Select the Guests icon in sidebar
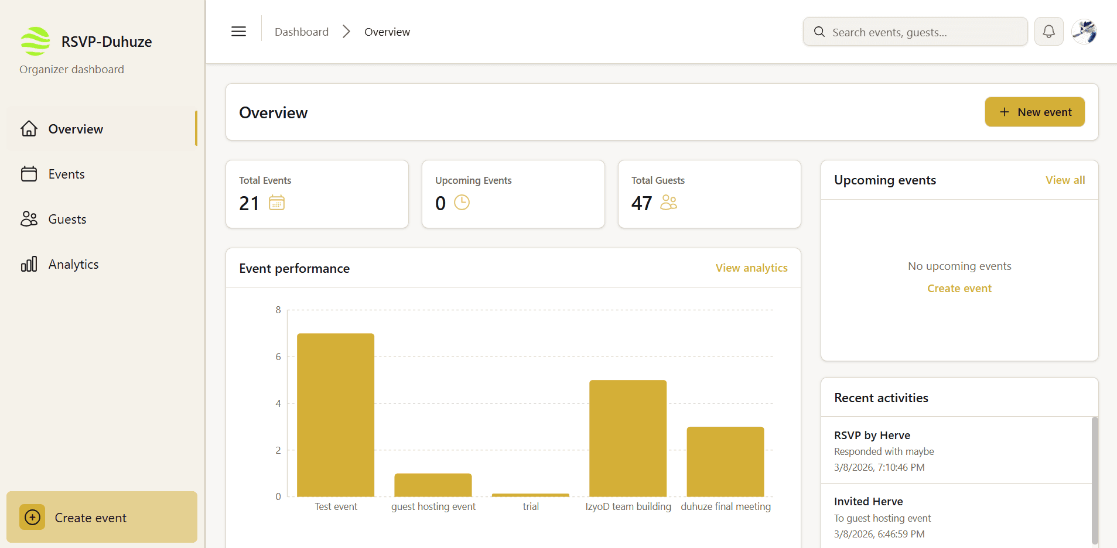1117x548 pixels. (x=29, y=218)
